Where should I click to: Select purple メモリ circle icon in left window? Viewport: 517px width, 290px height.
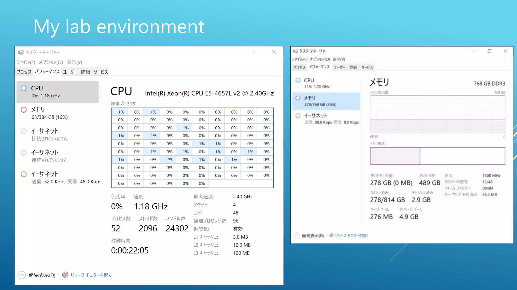point(24,110)
